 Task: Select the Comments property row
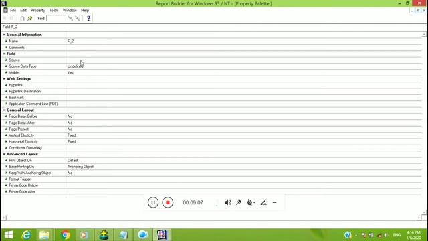(211, 48)
